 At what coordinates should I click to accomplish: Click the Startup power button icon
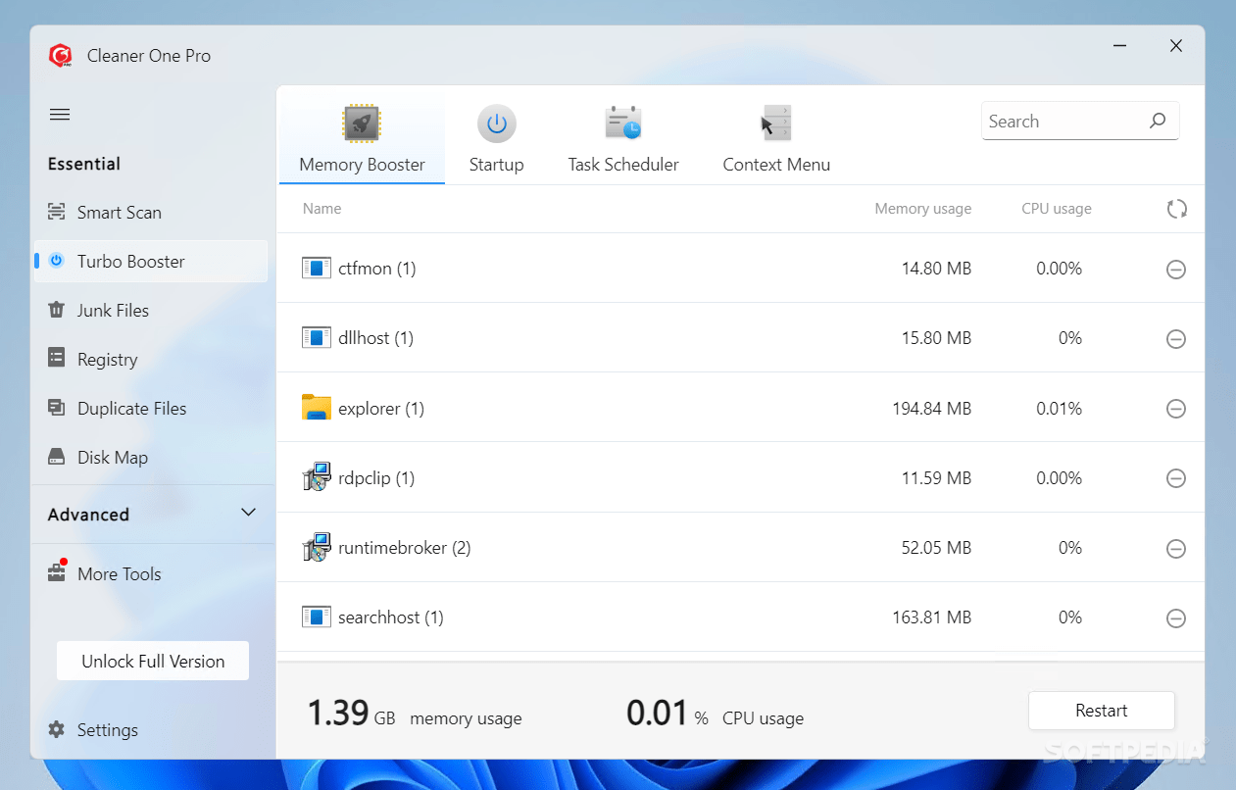pos(497,123)
